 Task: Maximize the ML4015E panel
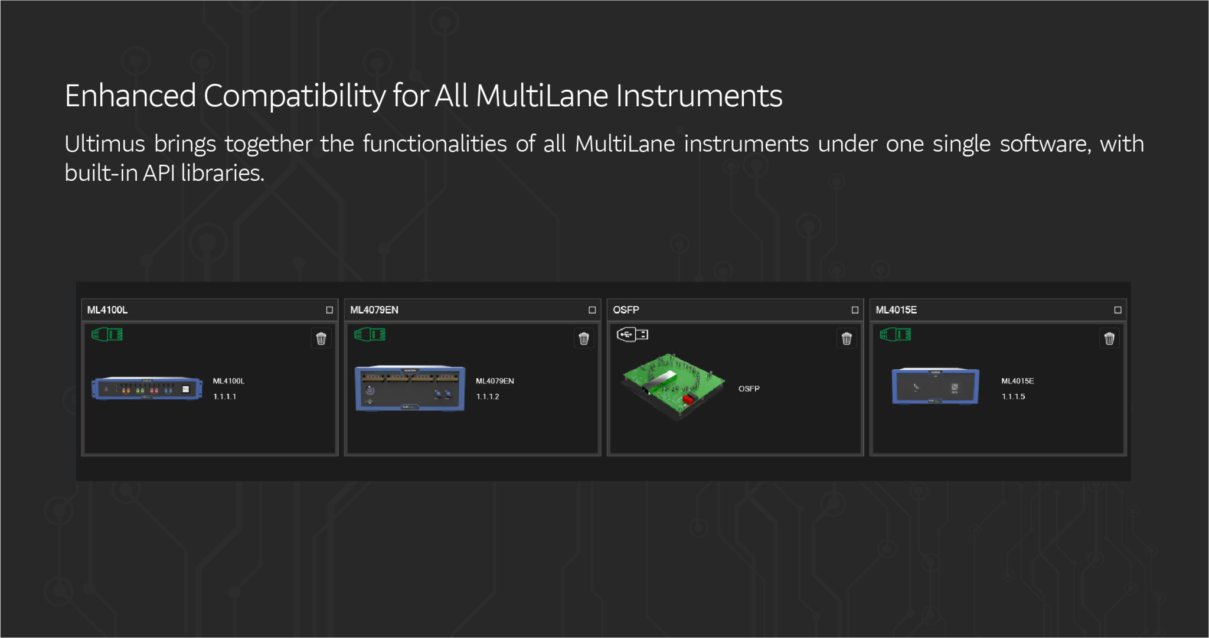1117,310
